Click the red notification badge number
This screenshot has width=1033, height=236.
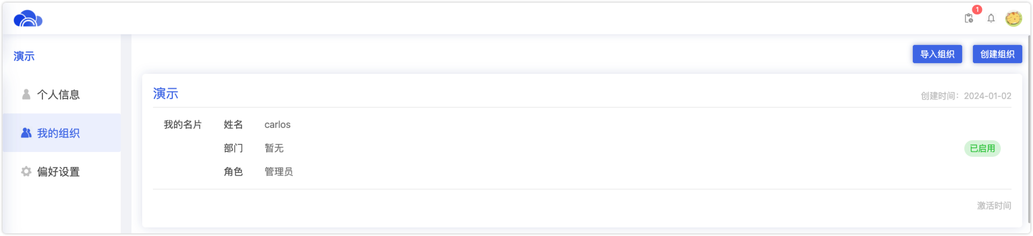click(x=977, y=10)
